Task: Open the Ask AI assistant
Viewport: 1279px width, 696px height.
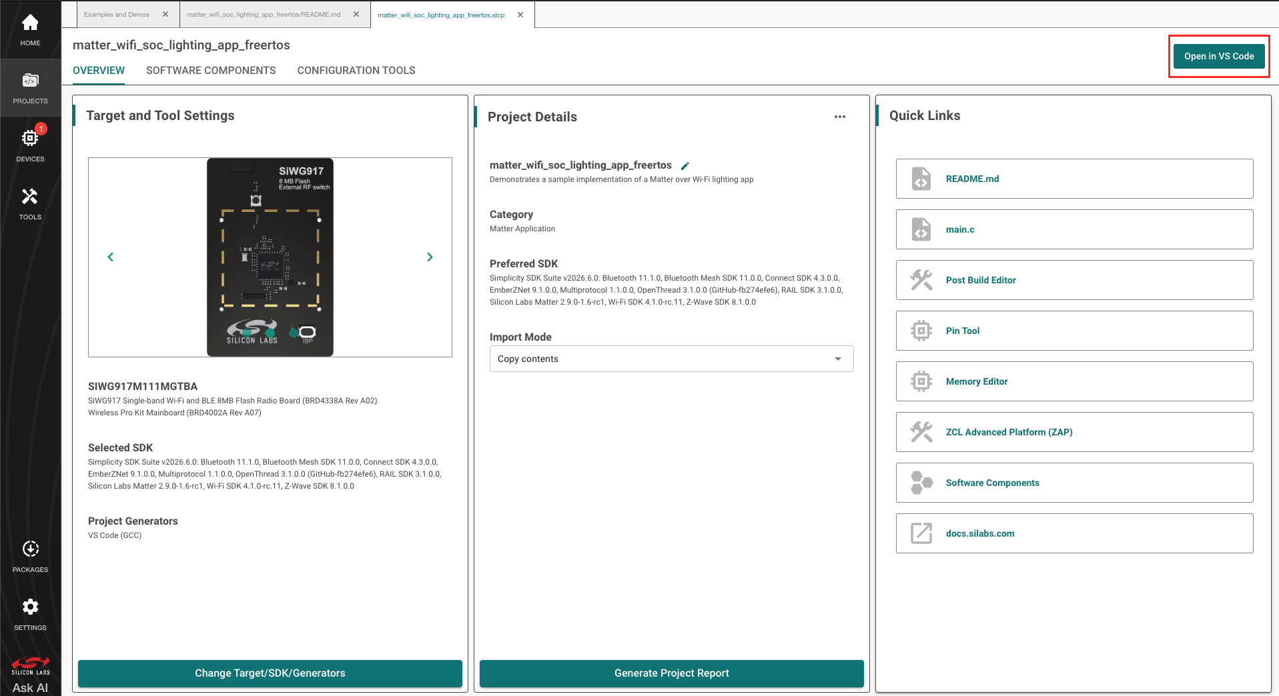Action: (30, 687)
